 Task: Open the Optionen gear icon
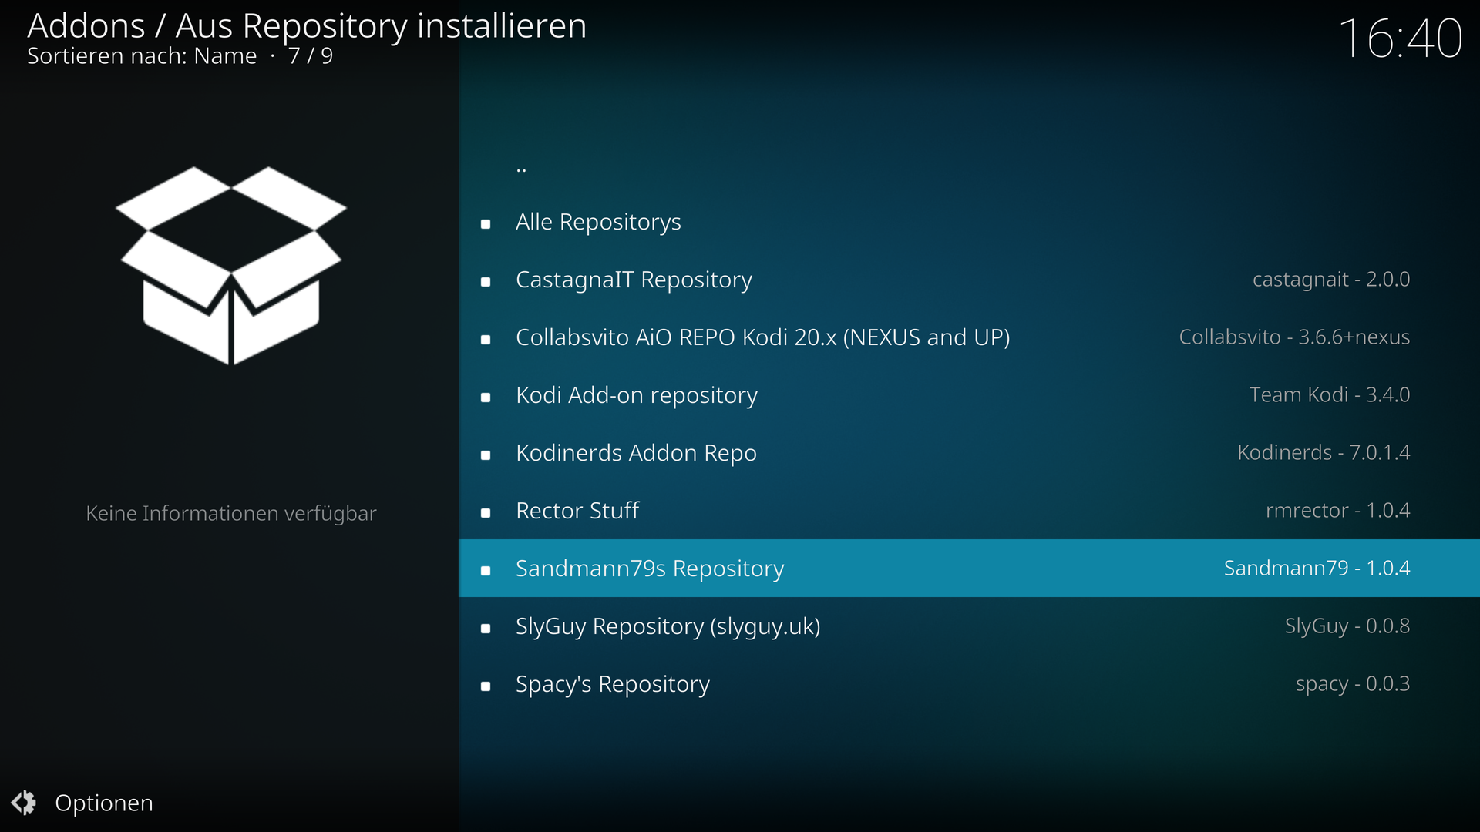(24, 803)
